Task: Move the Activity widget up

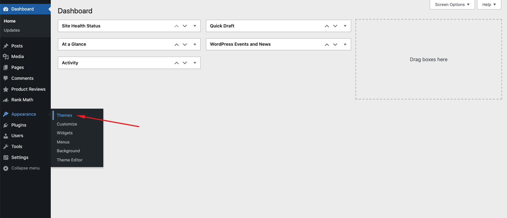Action: (x=176, y=63)
